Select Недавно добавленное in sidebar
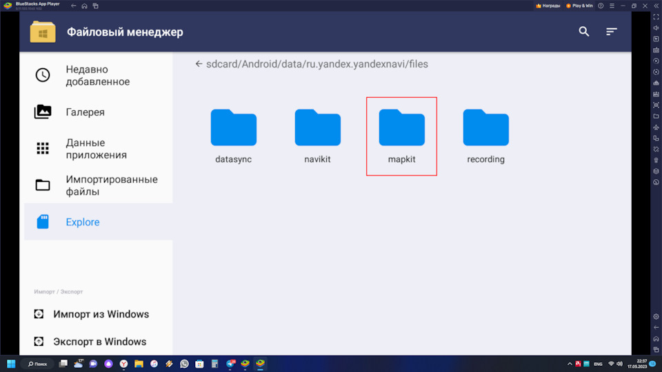This screenshot has width=662, height=372. [x=99, y=76]
